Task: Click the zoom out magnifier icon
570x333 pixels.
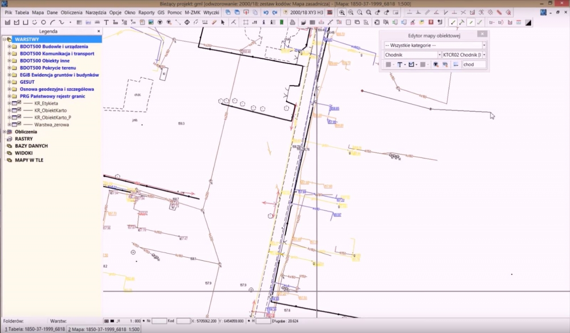Action: [x=351, y=12]
